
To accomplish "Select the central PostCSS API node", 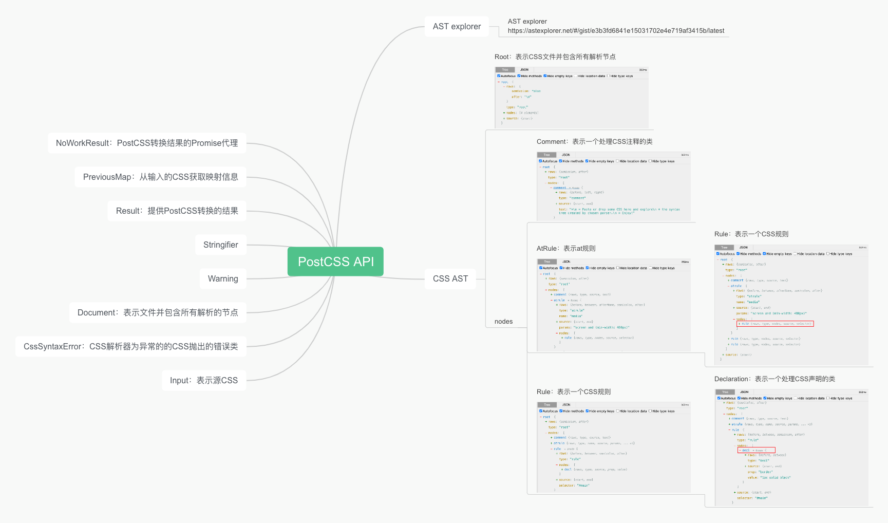I will (x=335, y=261).
